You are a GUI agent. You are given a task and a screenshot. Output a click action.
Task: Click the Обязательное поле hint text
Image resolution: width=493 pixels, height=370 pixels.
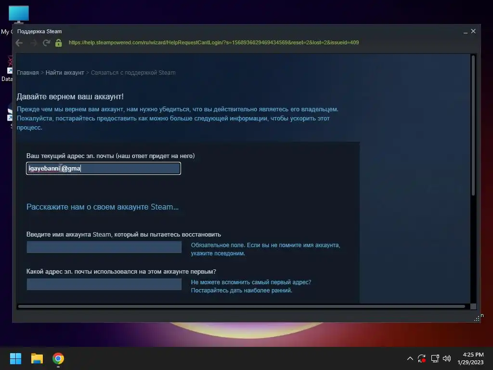266,249
